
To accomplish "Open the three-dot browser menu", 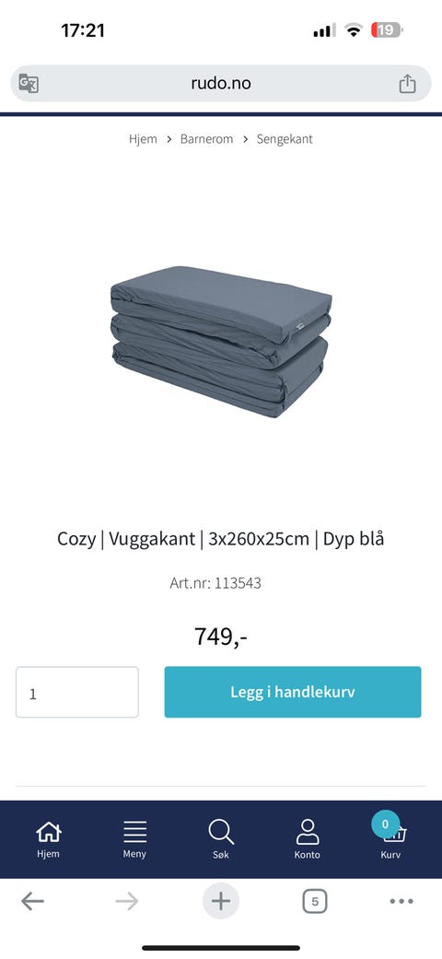I will click(401, 901).
